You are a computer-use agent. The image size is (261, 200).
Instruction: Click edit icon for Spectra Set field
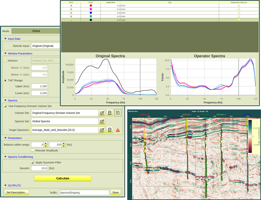pos(102,122)
